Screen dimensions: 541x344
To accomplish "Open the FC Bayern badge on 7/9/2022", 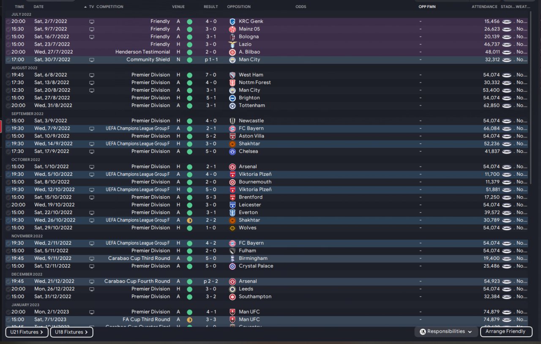I will click(232, 128).
